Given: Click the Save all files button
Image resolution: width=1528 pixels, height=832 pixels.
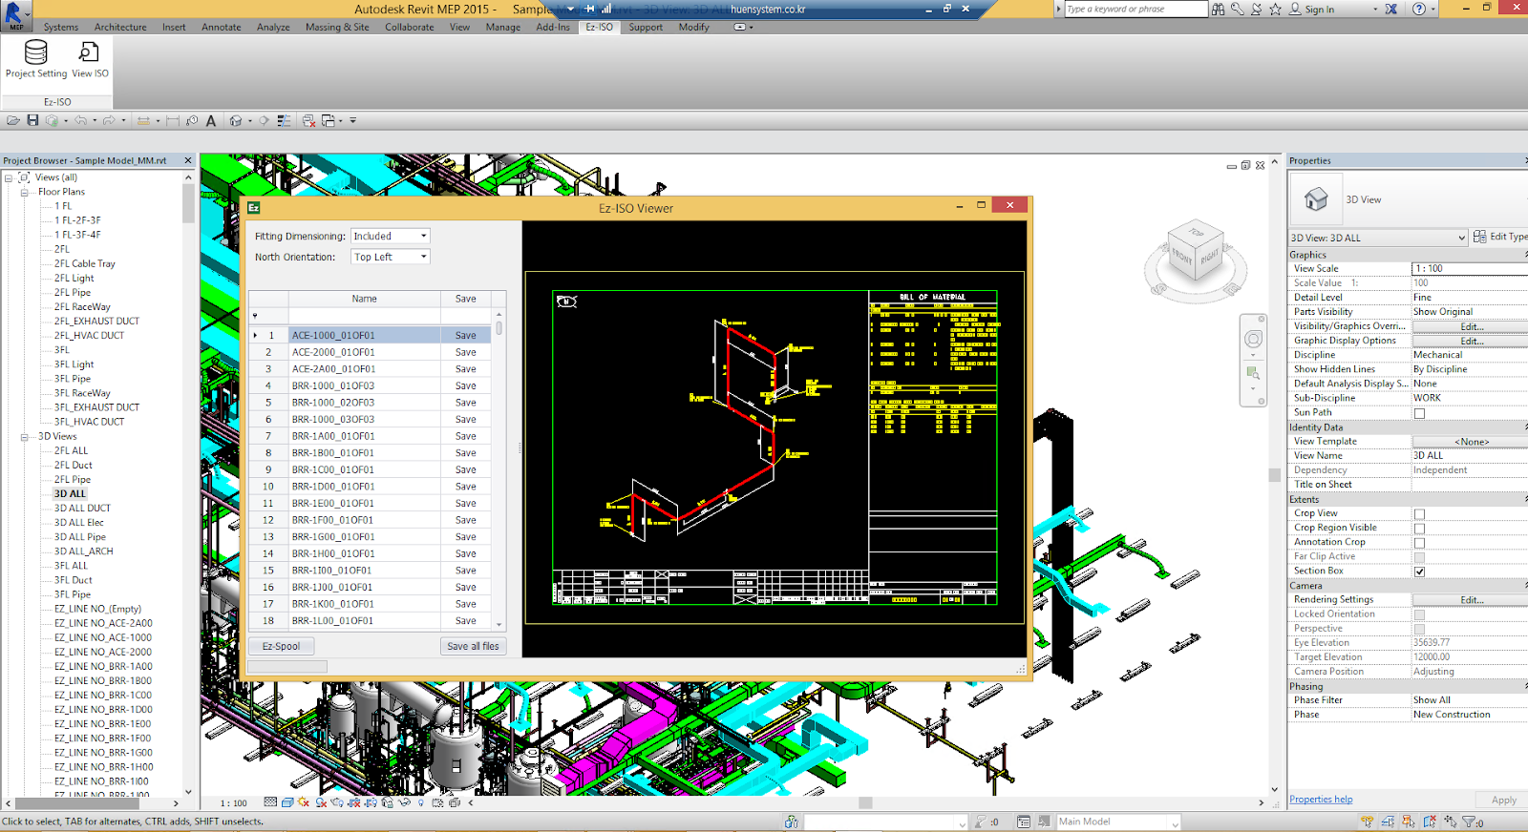Looking at the screenshot, I should click(473, 646).
